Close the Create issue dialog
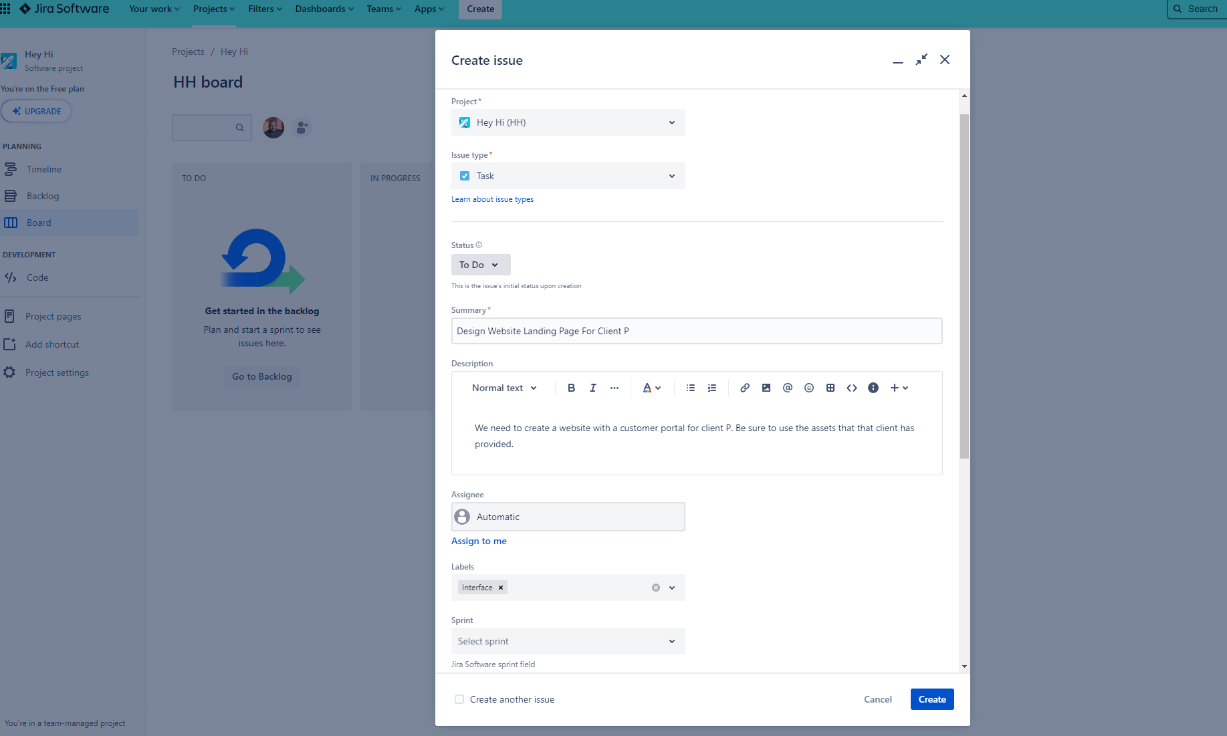1227x736 pixels. point(944,59)
